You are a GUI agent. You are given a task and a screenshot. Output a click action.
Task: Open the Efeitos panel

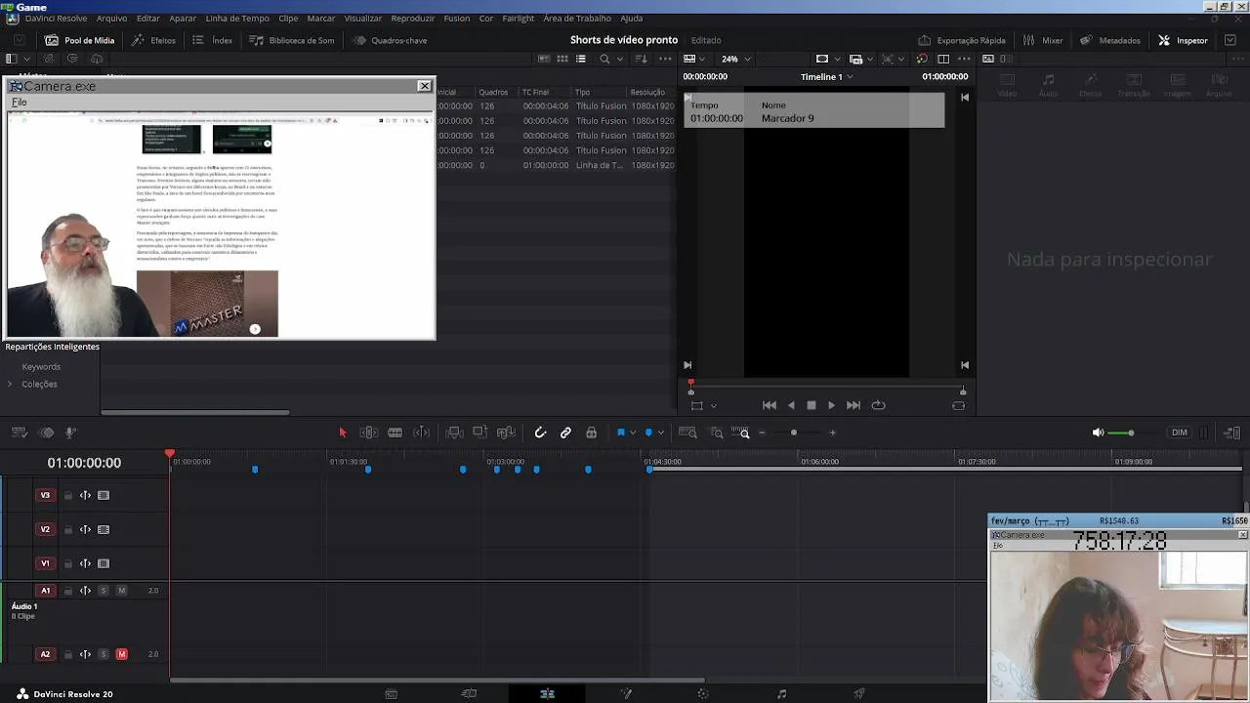point(154,40)
